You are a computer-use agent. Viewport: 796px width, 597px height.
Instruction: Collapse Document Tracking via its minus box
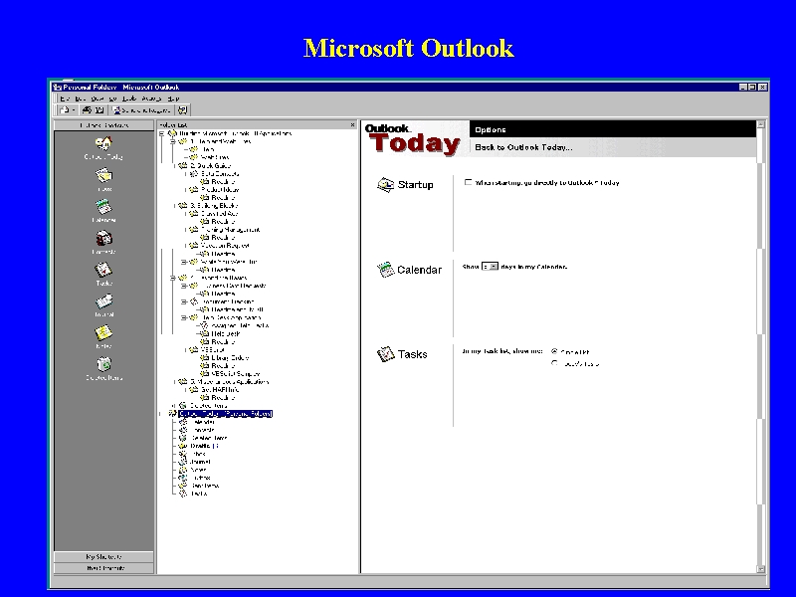pos(184,301)
